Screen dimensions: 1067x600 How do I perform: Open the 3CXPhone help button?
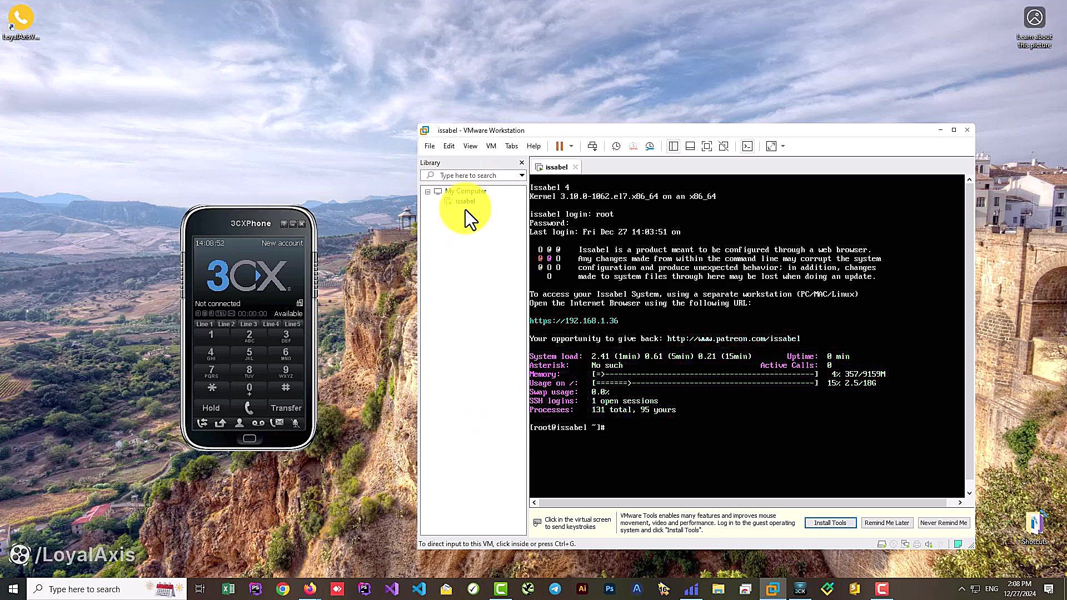coord(284,224)
